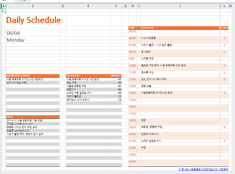This screenshot has height=174, width=235.
Task: Select priority cell B3
Action: 116,93
